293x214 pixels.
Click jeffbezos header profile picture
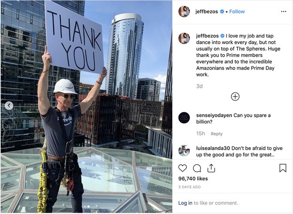[x=184, y=12]
